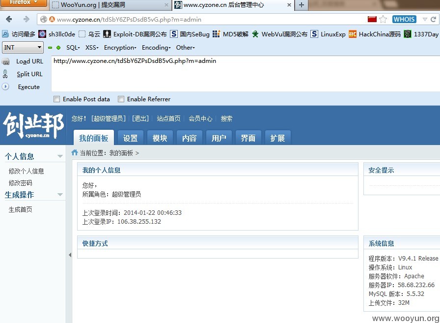Click the WHOIS button in address bar
Screen dimensions: 440x323
pyautogui.click(x=404, y=19)
